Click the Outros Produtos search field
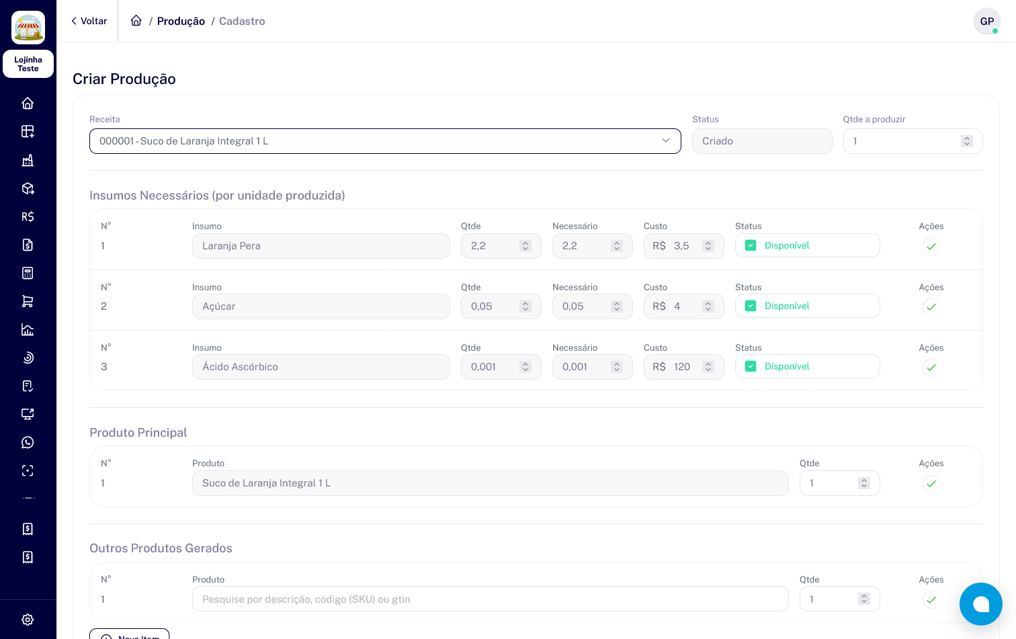Image resolution: width=1016 pixels, height=639 pixels. tap(490, 599)
